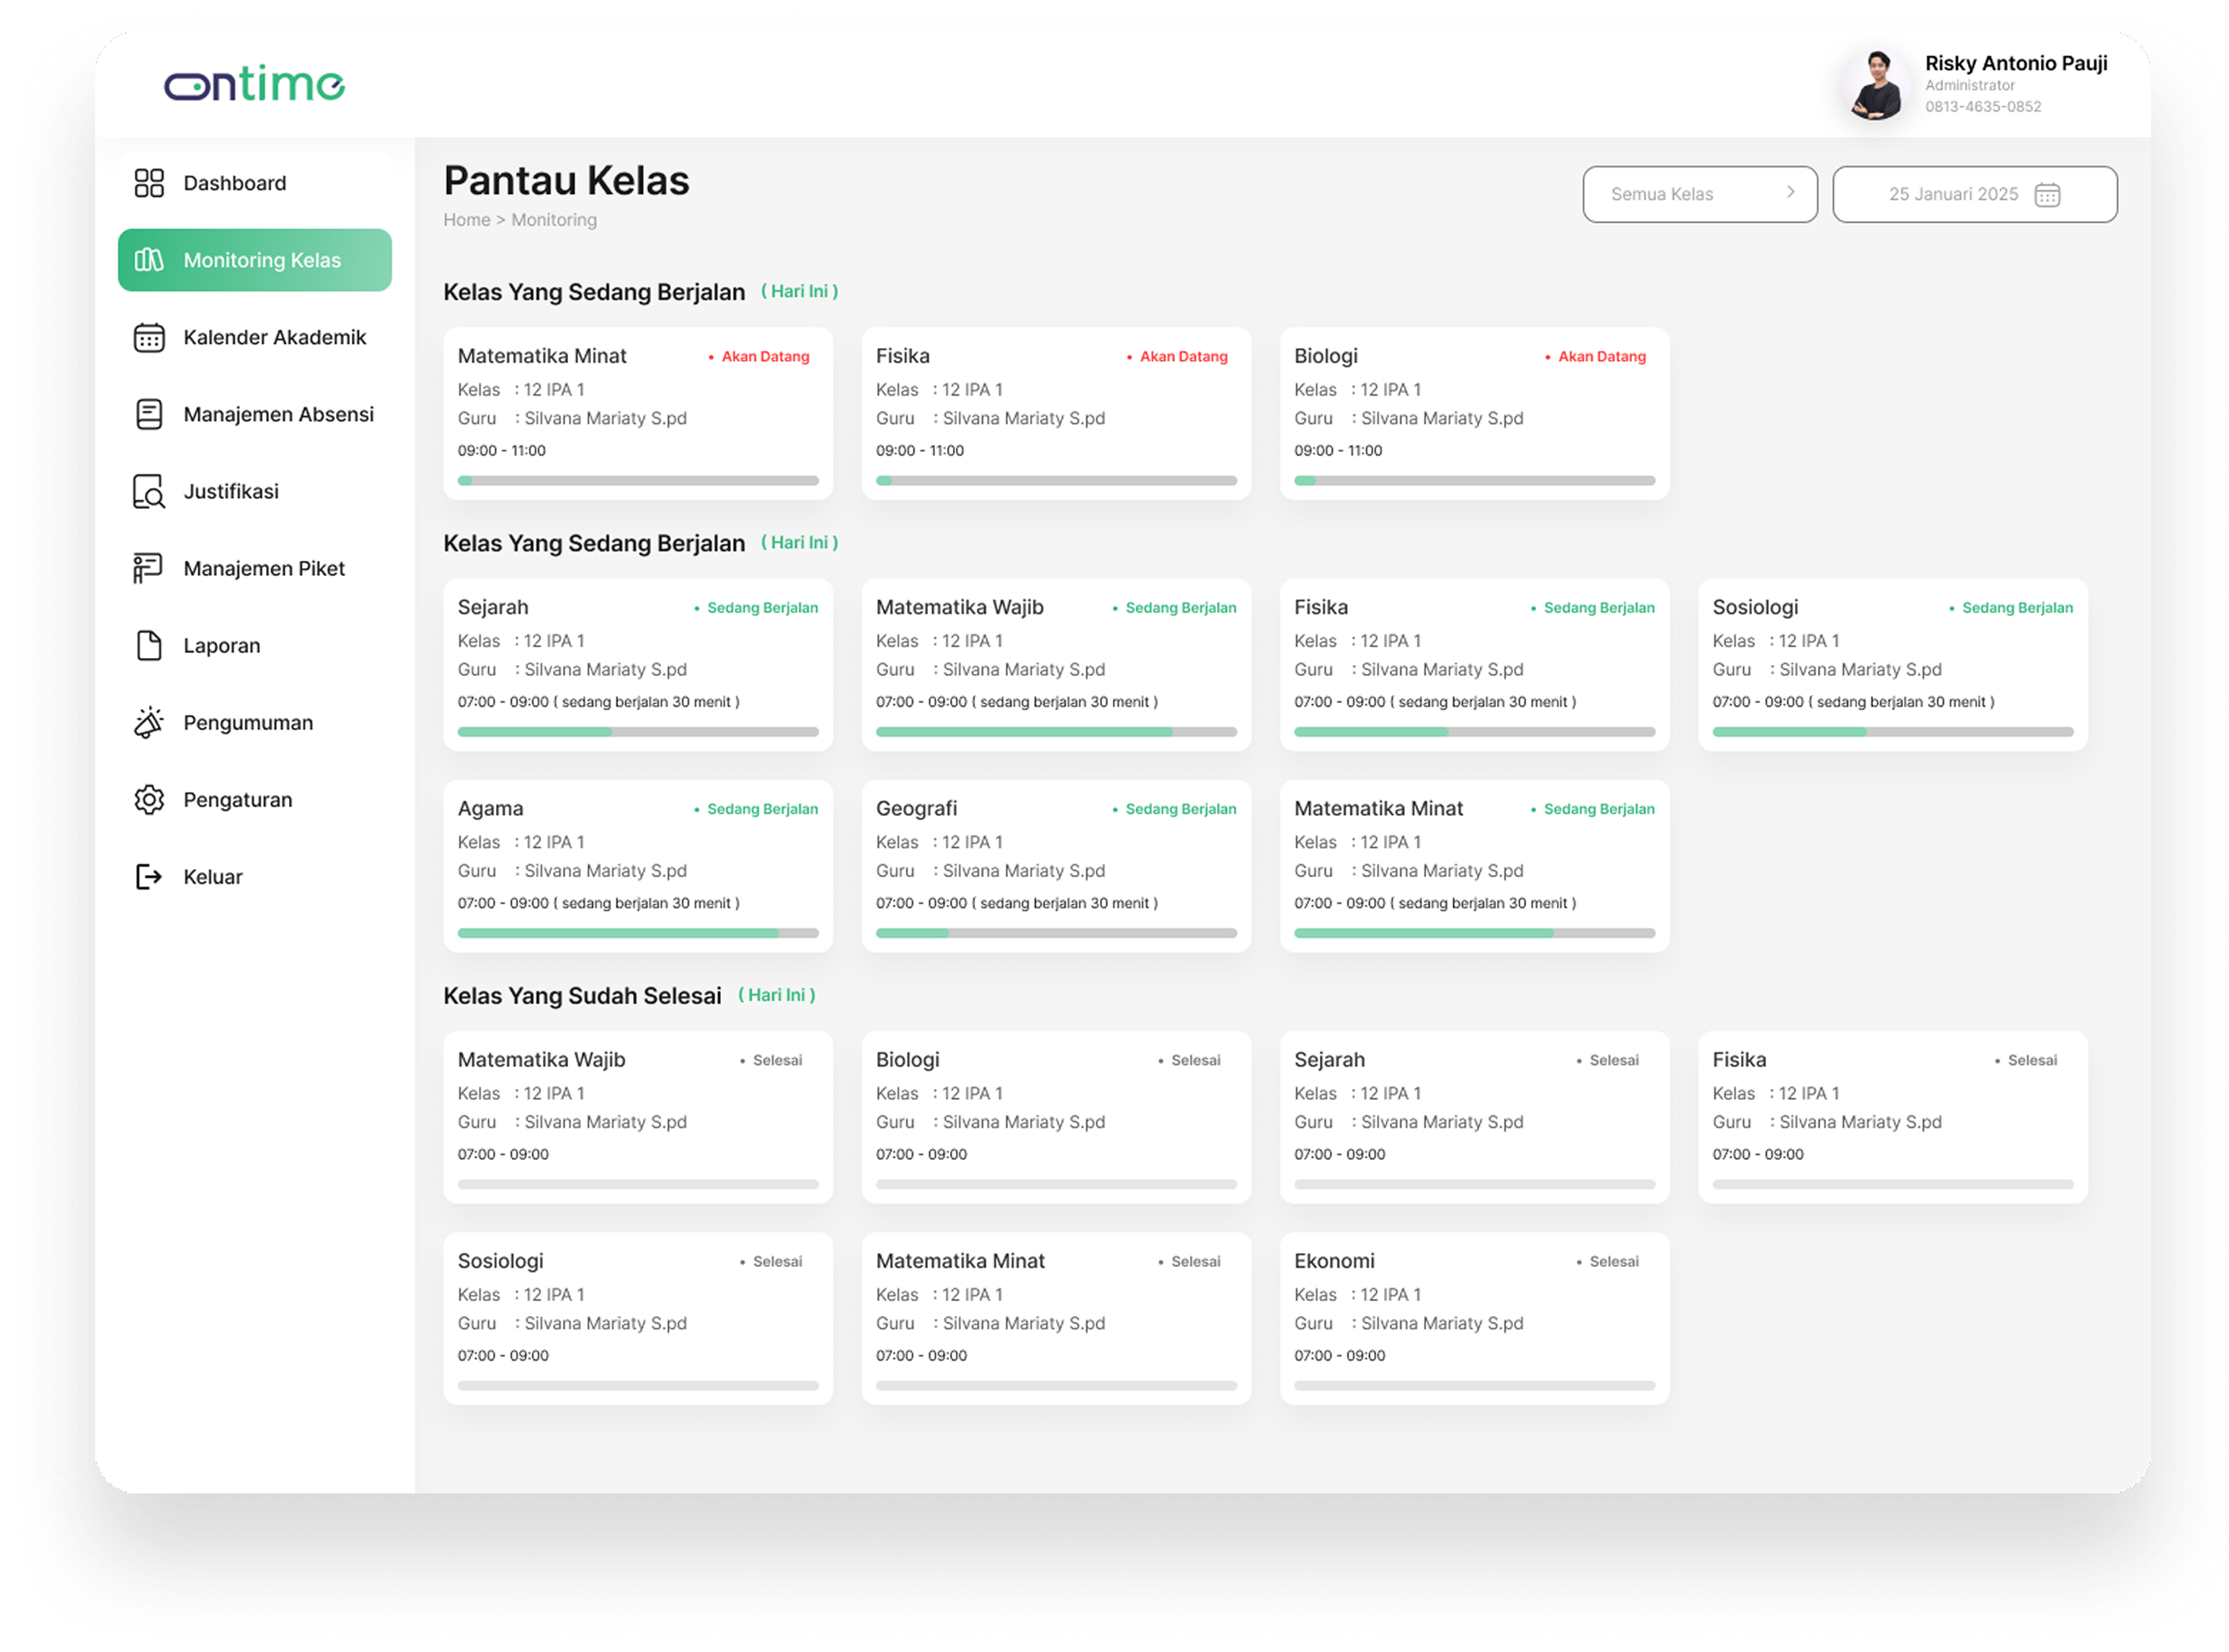
Task: Click the Justifikasi magnifier icon
Action: pos(149,492)
